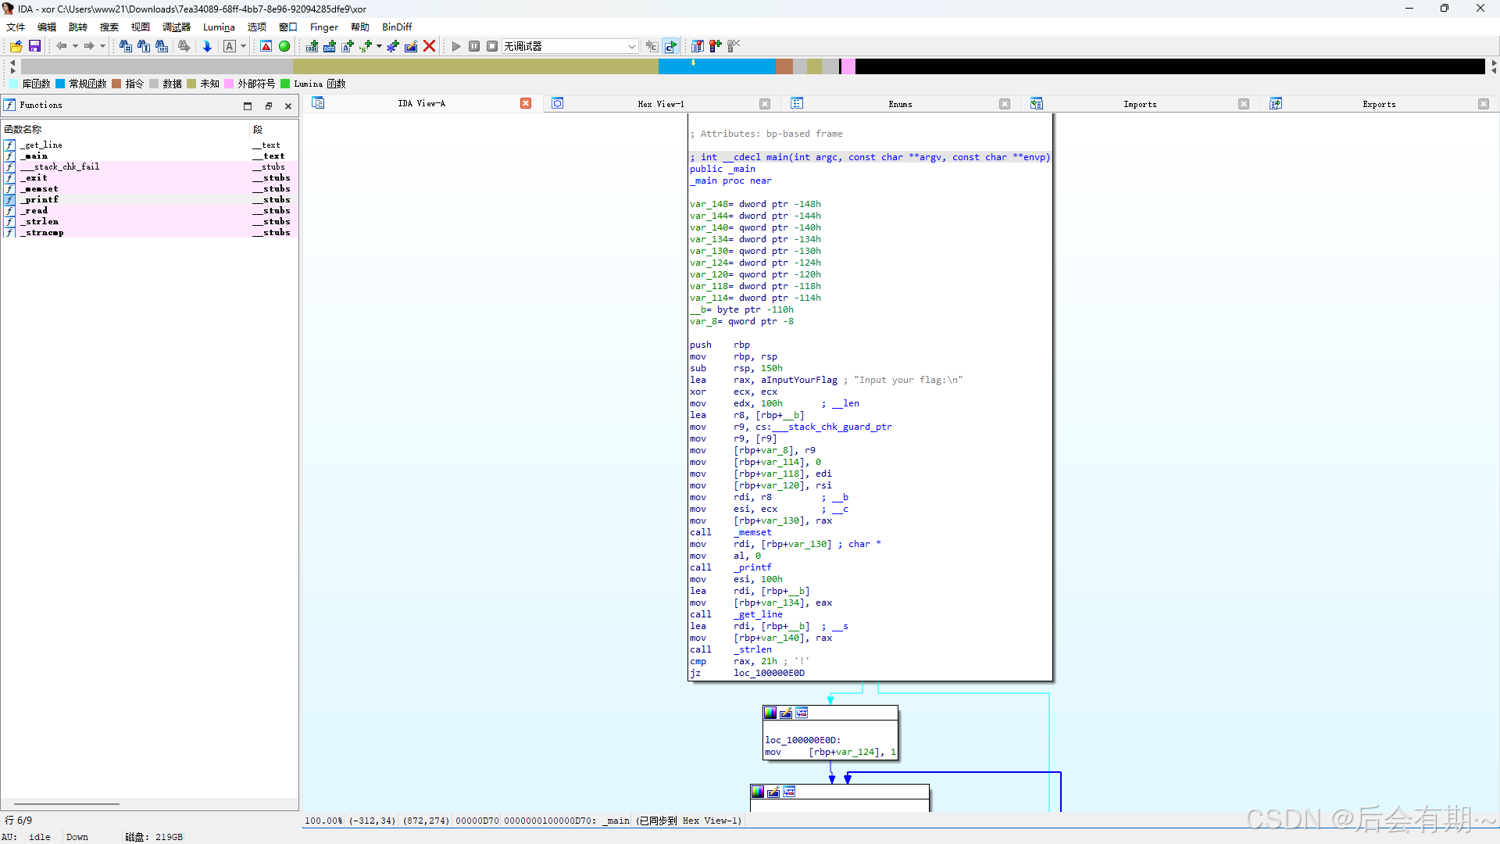Image resolution: width=1500 pixels, height=844 pixels.
Task: Save the database using the Save icon
Action: pos(35,46)
